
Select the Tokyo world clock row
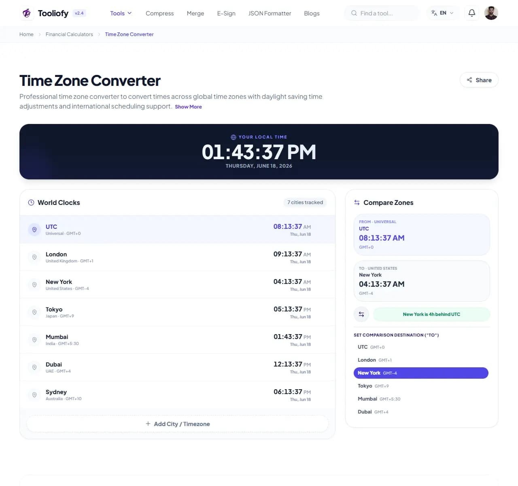click(x=177, y=312)
